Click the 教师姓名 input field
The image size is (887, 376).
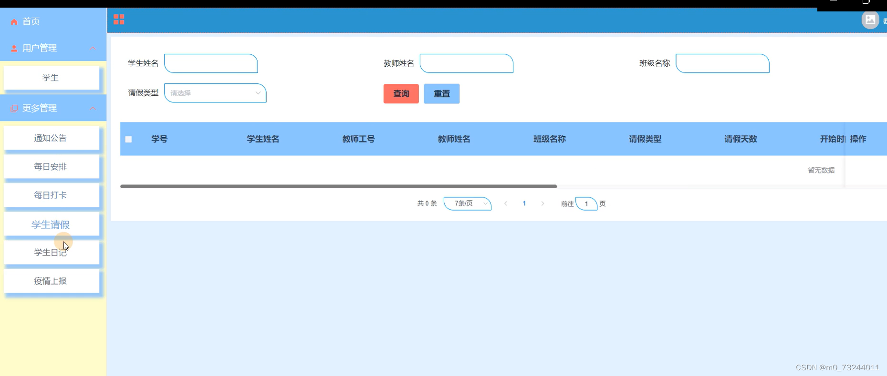coord(467,63)
